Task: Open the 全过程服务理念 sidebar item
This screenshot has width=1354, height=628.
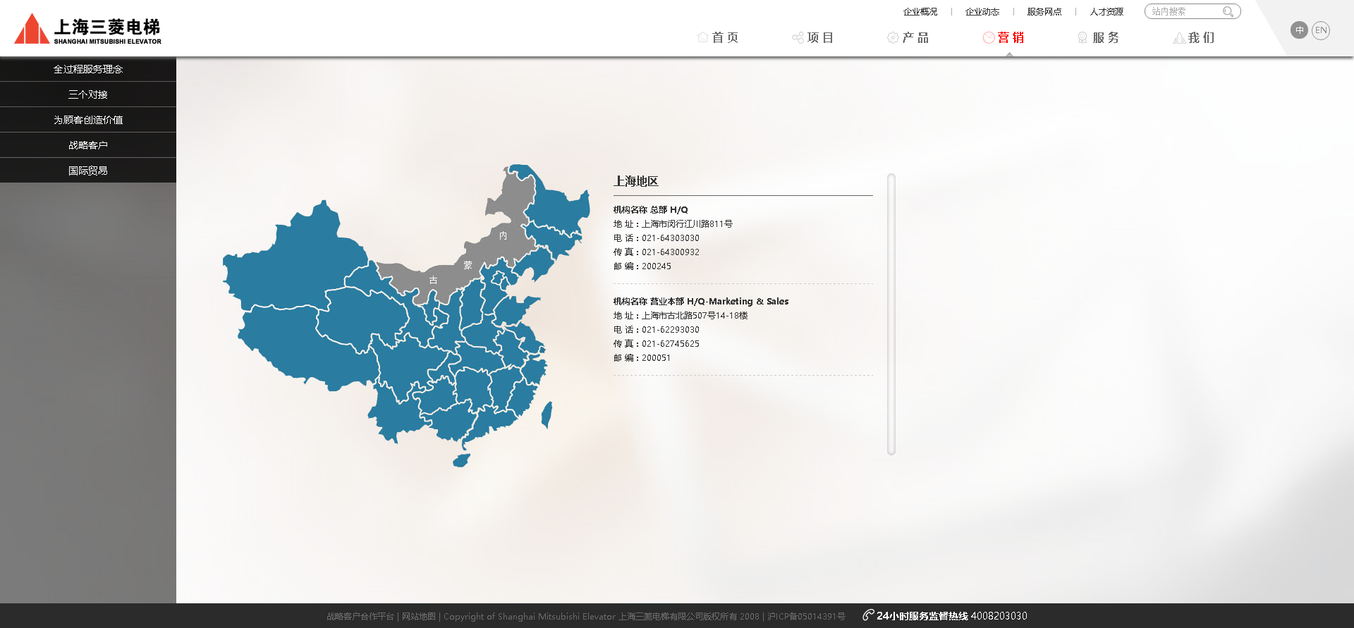Action: 88,69
